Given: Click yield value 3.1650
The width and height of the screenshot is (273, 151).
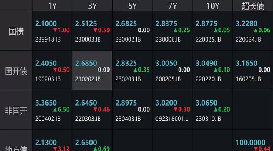Looking at the screenshot, I should (246, 63).
